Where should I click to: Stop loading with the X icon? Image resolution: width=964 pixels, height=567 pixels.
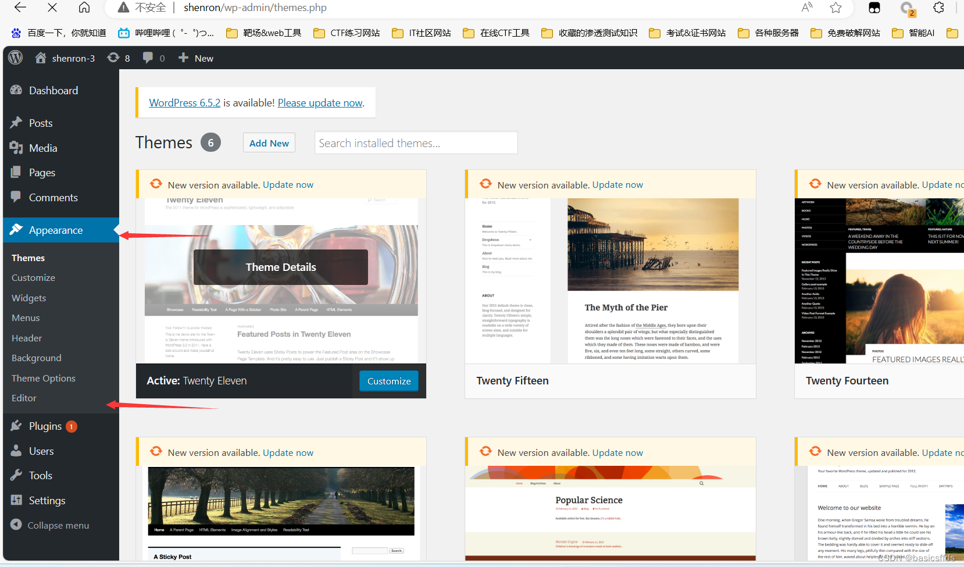52,8
